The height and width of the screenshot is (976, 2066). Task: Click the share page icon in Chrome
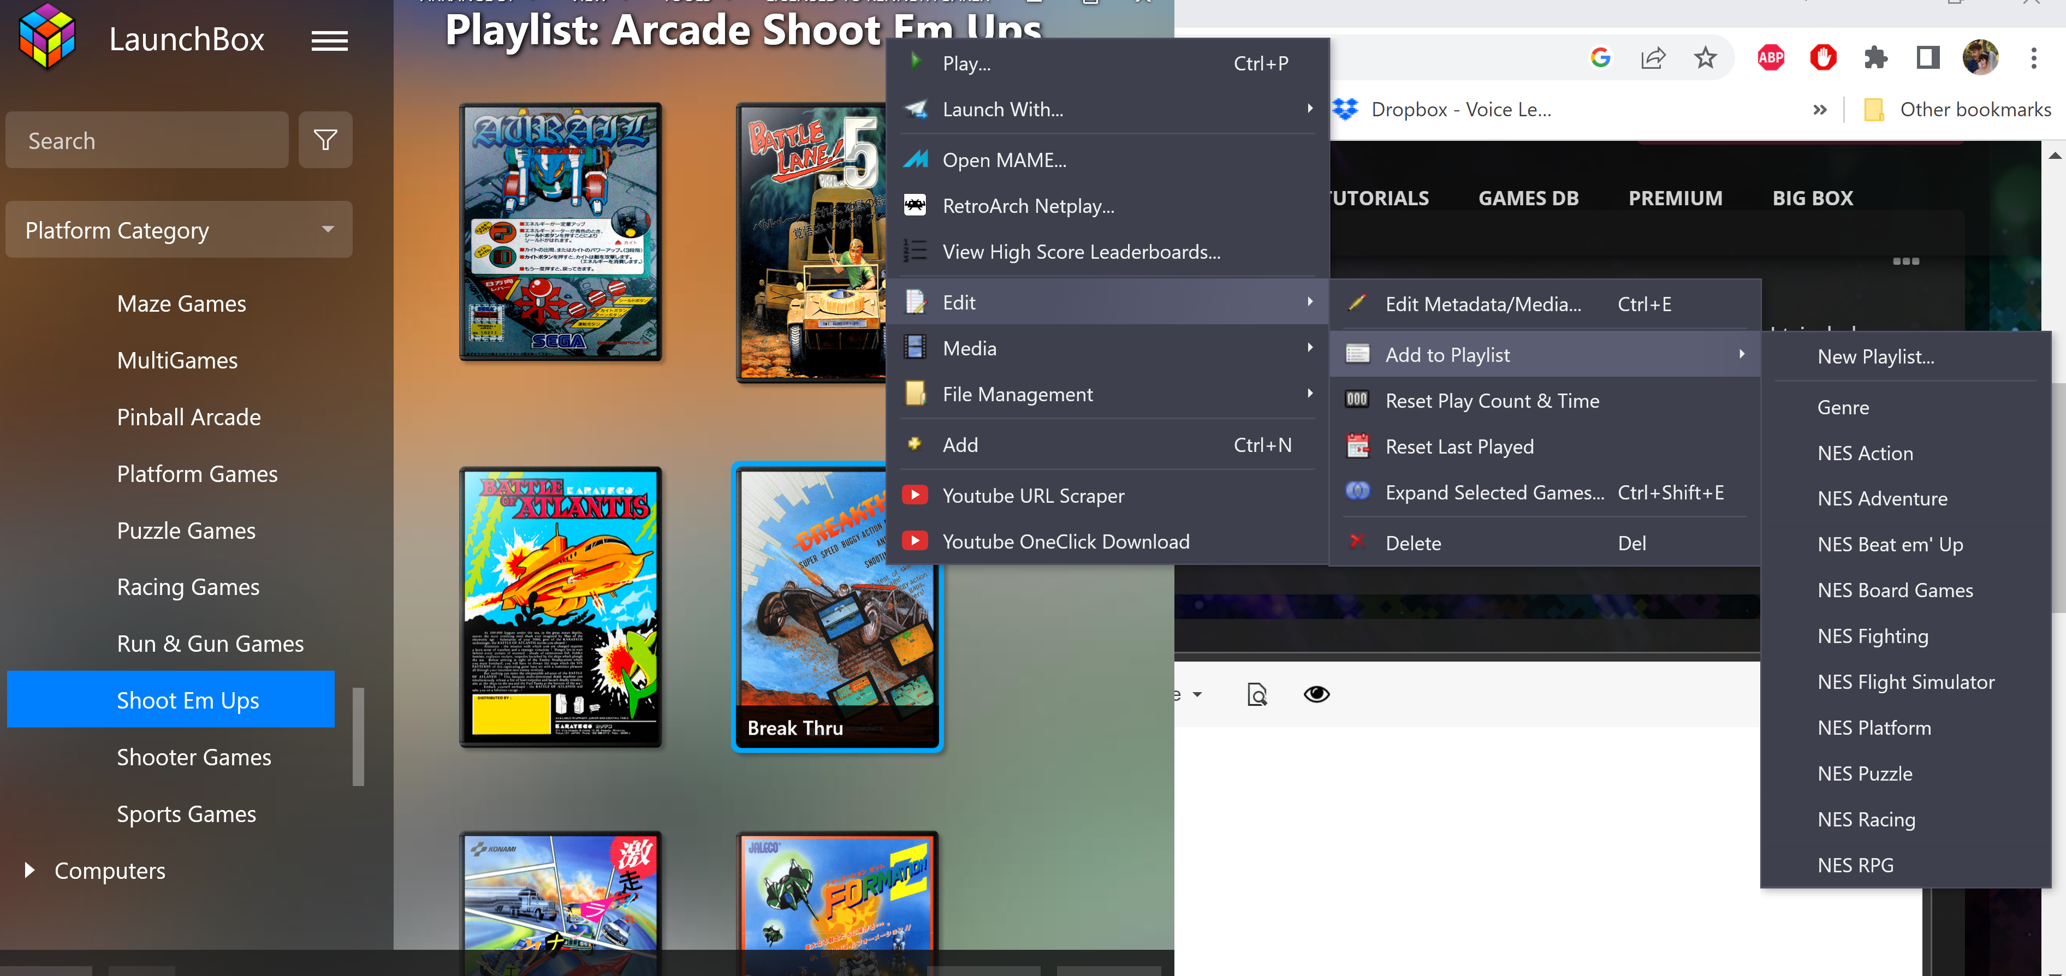pyautogui.click(x=1652, y=58)
